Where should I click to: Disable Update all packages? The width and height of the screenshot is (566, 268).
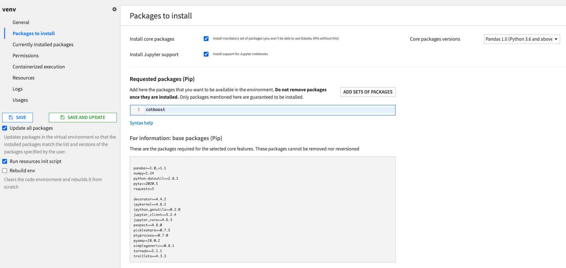point(4,128)
